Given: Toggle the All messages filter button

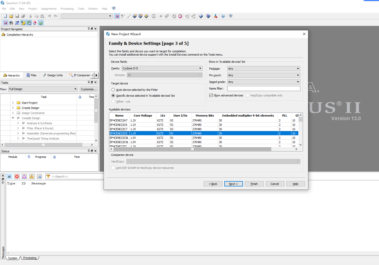Looking at the screenshot, I should point(9,176).
